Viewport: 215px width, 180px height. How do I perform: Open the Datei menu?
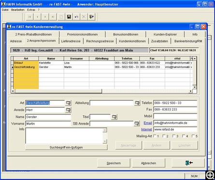click(5, 10)
